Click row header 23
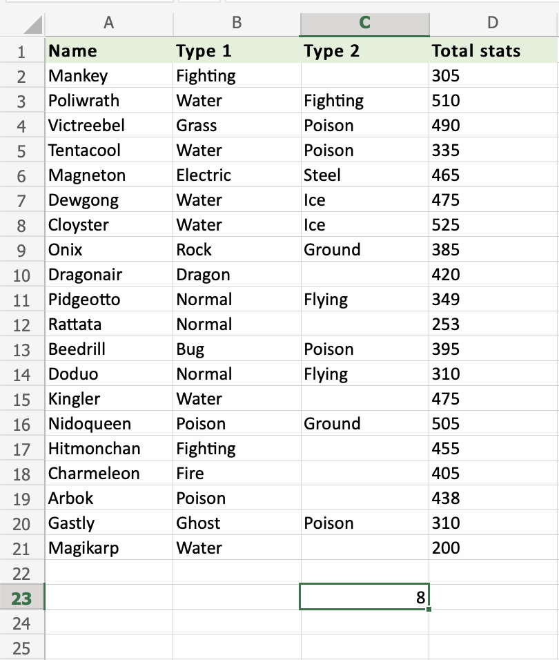This screenshot has height=660, width=559. (x=21, y=598)
